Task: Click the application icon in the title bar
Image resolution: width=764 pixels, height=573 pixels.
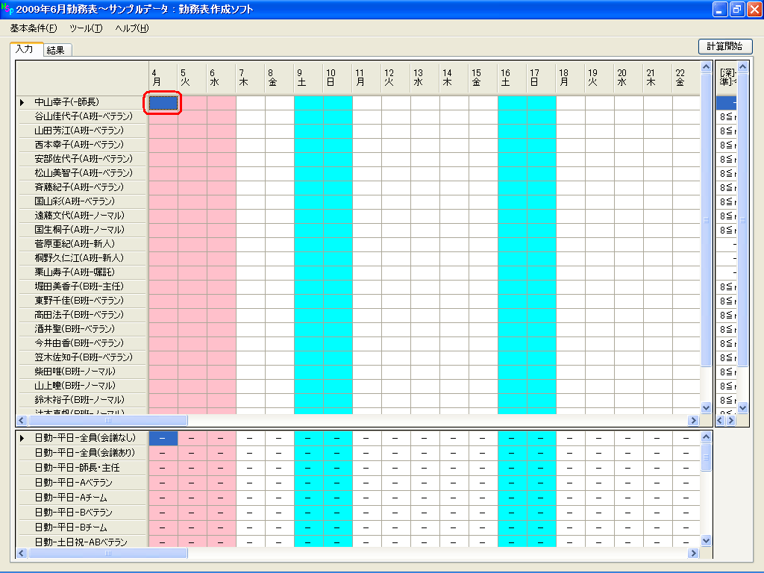Action: [x=7, y=9]
